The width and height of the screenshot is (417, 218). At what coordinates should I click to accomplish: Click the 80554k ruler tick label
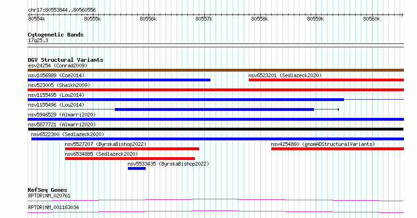pyautogui.click(x=37, y=19)
